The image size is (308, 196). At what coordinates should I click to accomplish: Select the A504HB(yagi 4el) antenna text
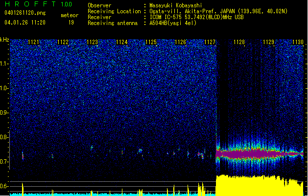[x=173, y=23]
